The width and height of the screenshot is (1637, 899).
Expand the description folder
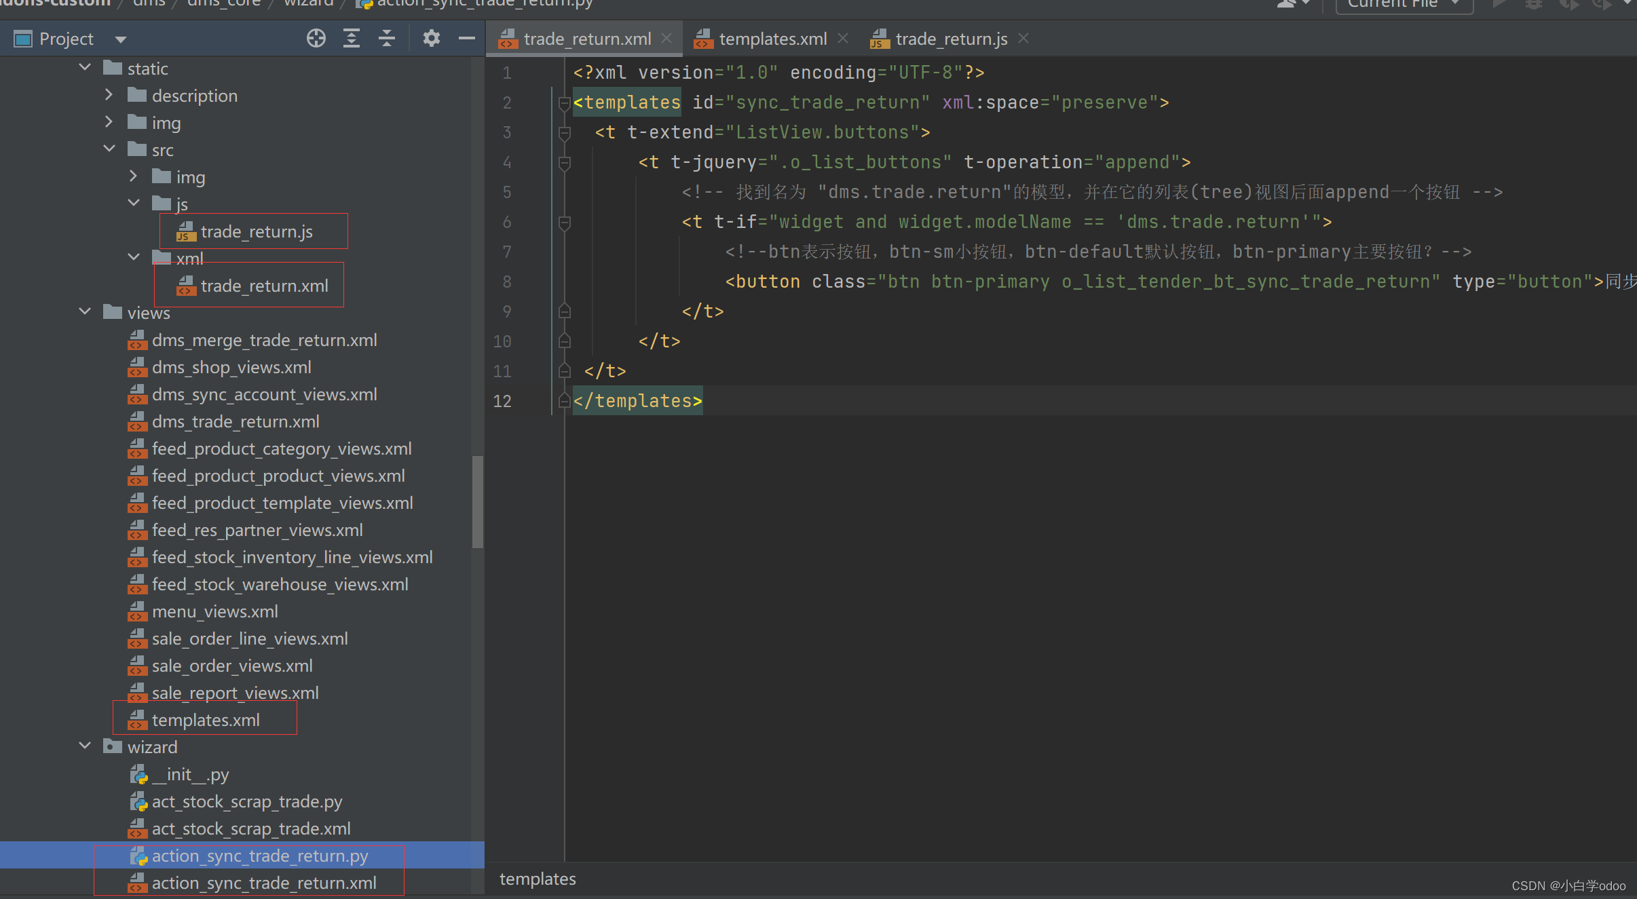[x=109, y=96]
